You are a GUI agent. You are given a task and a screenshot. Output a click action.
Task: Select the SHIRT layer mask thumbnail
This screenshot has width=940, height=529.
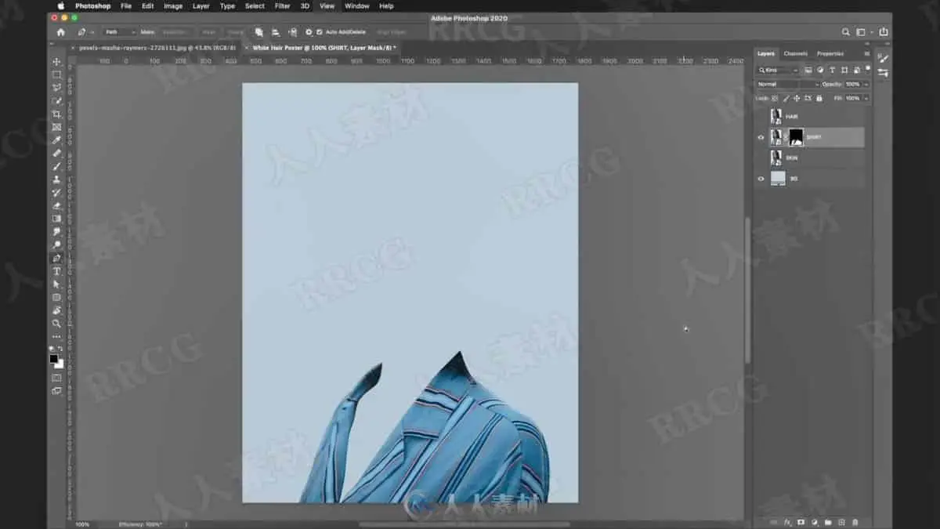(796, 137)
